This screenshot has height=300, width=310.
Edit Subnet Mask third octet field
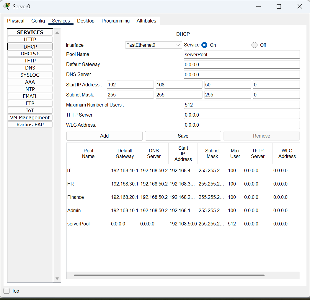pos(228,95)
